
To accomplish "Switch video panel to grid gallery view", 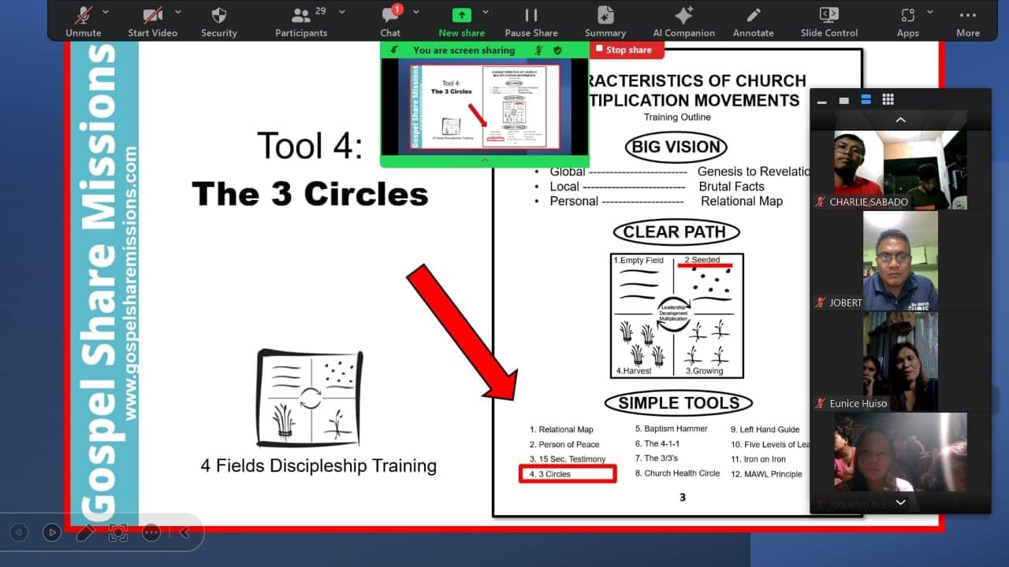I will 888,99.
